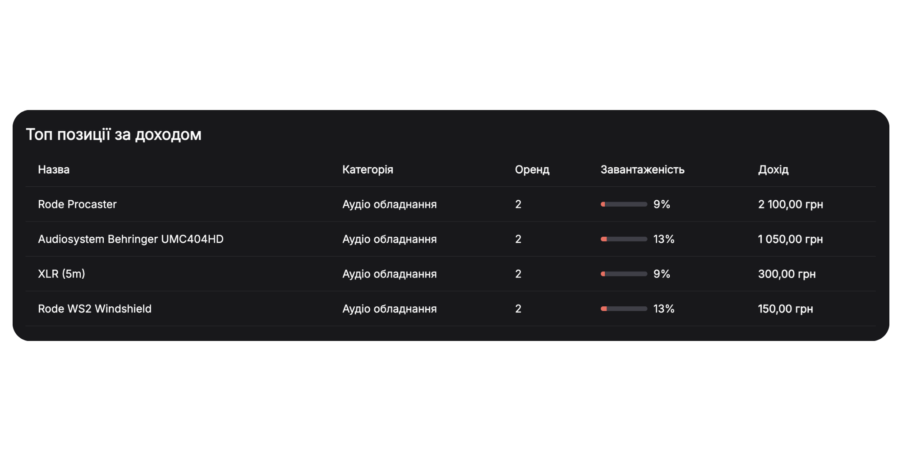902x451 pixels.
Task: Select the 'Audiosystem Behringer UMC404HD' row
Action: click(131, 239)
